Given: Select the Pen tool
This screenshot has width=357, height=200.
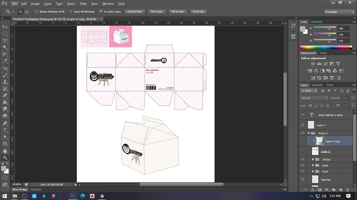Looking at the screenshot, I should [5, 123].
